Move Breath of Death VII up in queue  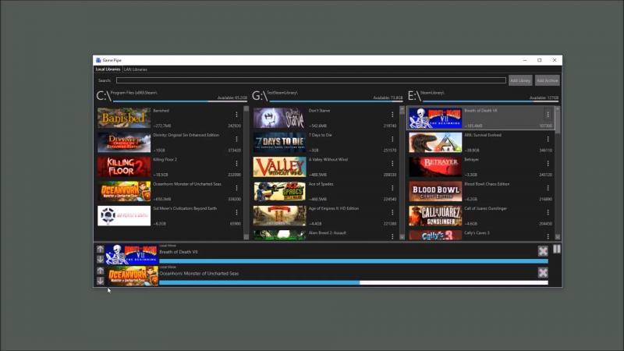tap(101, 249)
